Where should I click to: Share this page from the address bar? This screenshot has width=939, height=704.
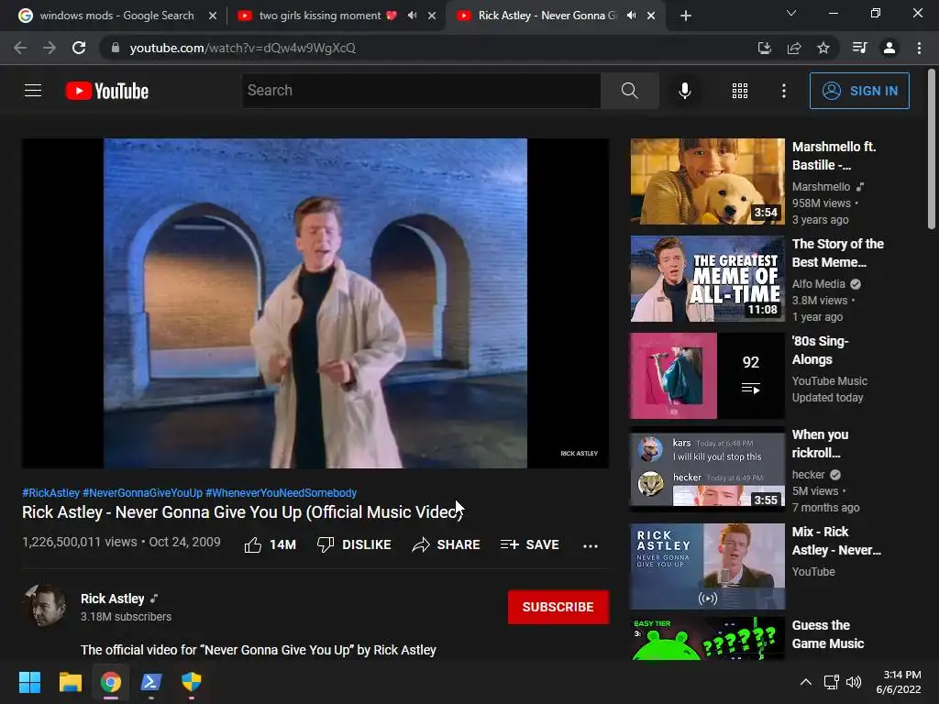(x=794, y=48)
